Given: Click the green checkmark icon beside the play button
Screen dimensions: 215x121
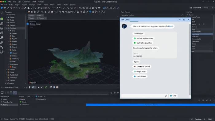Looking at the screenshot, I should 46,87.
